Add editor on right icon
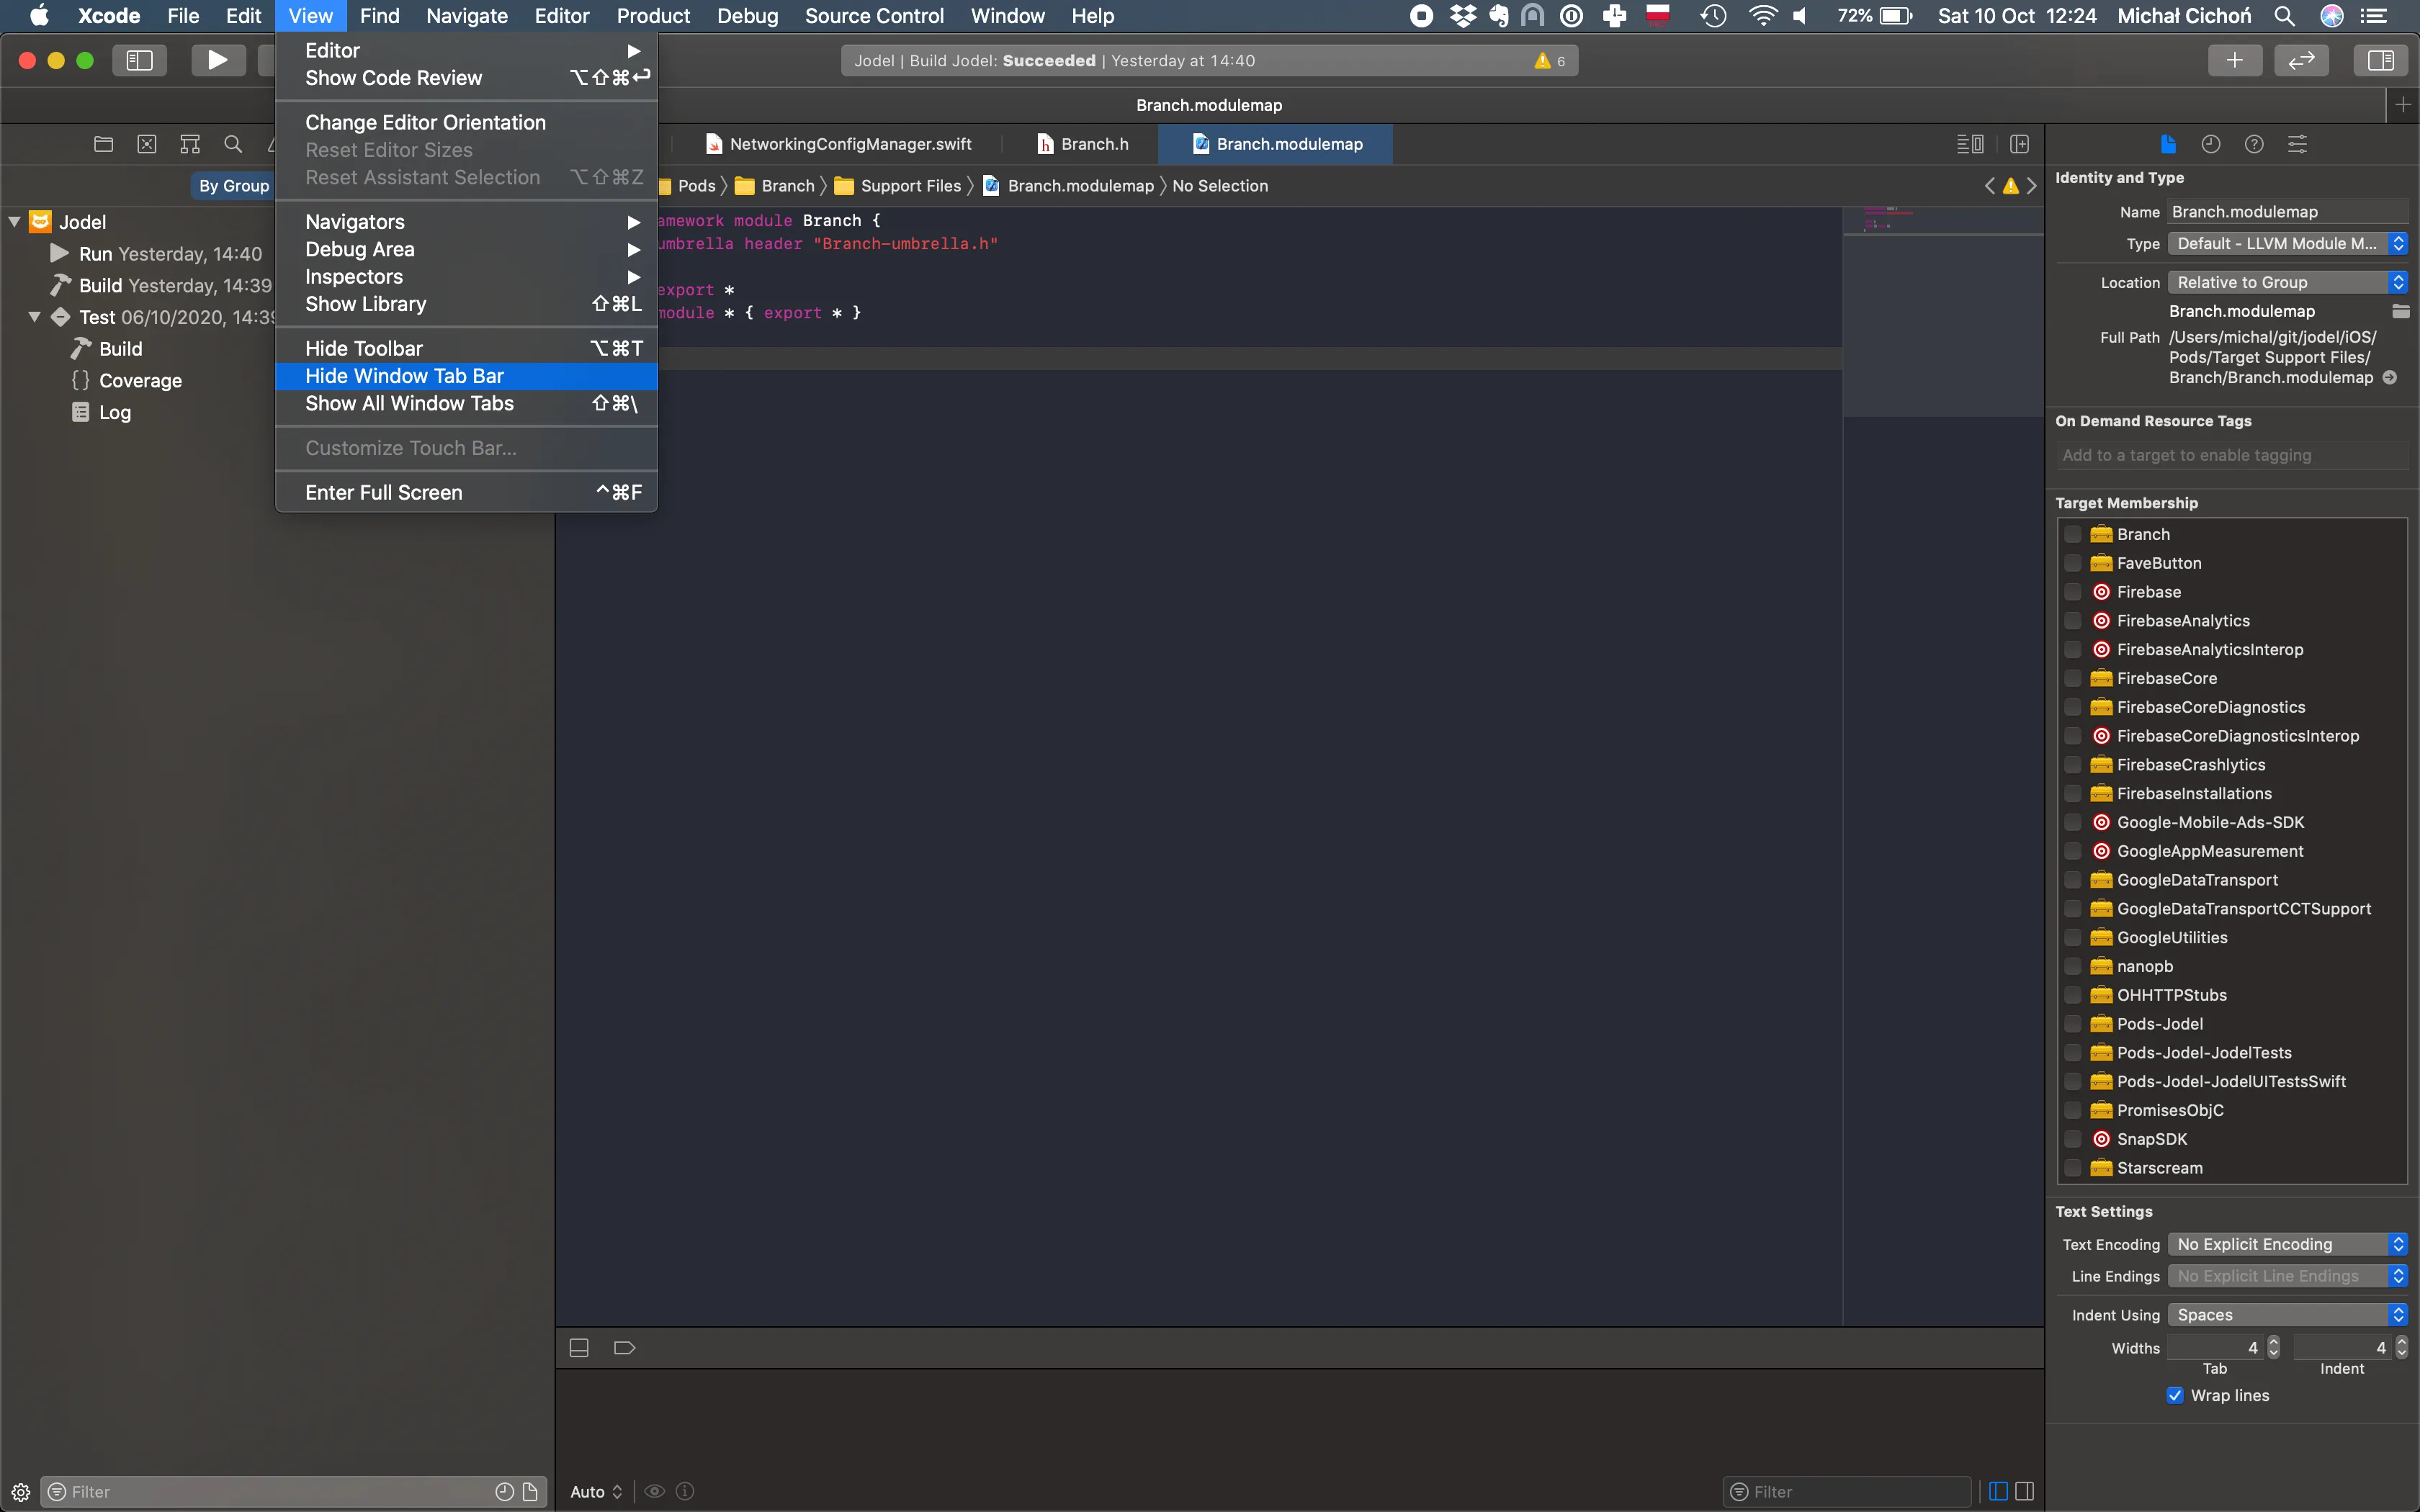Viewport: 2420px width, 1512px height. (2019, 144)
